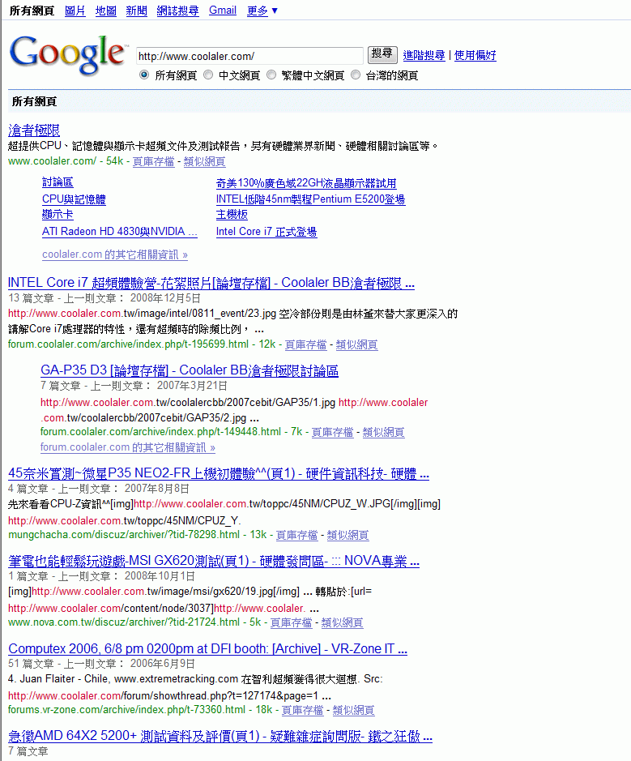Select the 台灣的網頁 radio button
Viewport: 631px width, 761px height.
click(x=356, y=75)
